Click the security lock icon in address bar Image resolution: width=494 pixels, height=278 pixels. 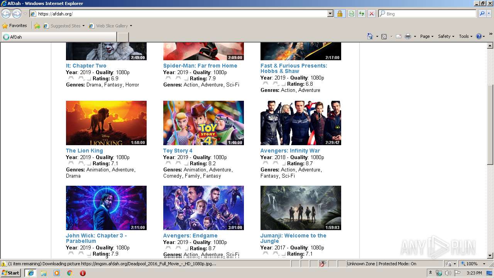click(340, 14)
